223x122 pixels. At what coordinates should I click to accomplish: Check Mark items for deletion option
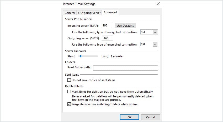[69, 92]
